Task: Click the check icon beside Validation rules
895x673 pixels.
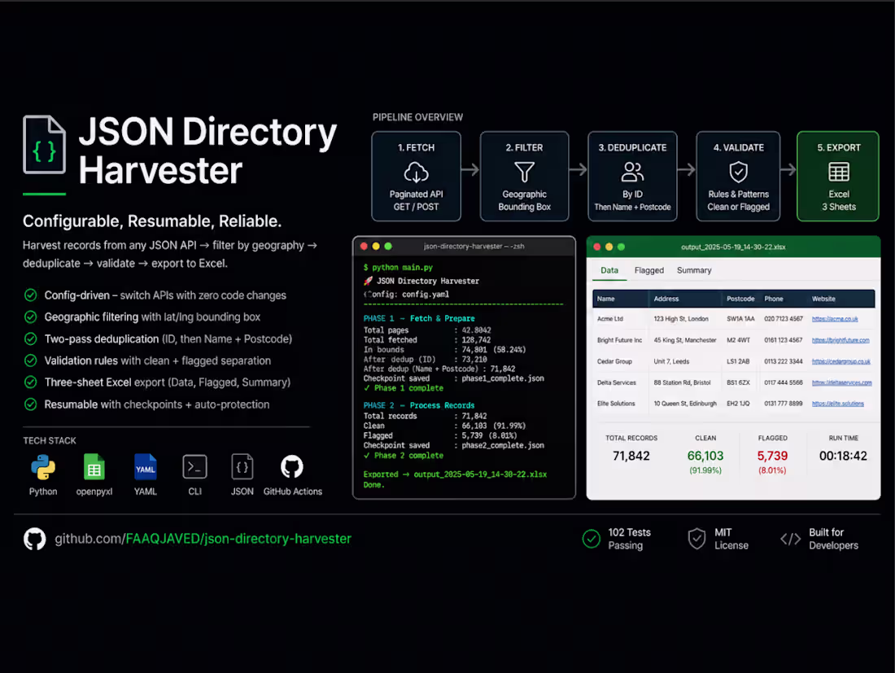Action: 31,361
